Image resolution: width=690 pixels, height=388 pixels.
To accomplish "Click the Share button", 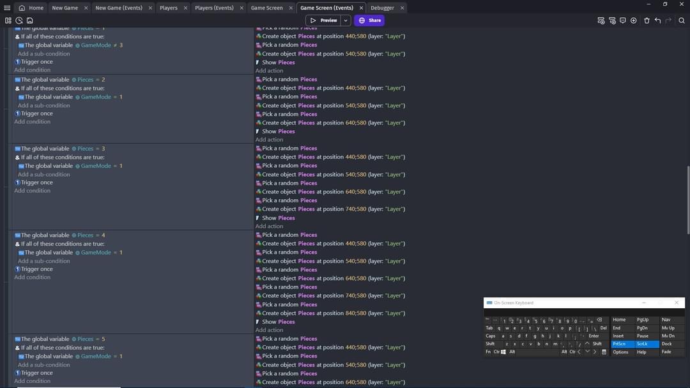I will [369, 20].
